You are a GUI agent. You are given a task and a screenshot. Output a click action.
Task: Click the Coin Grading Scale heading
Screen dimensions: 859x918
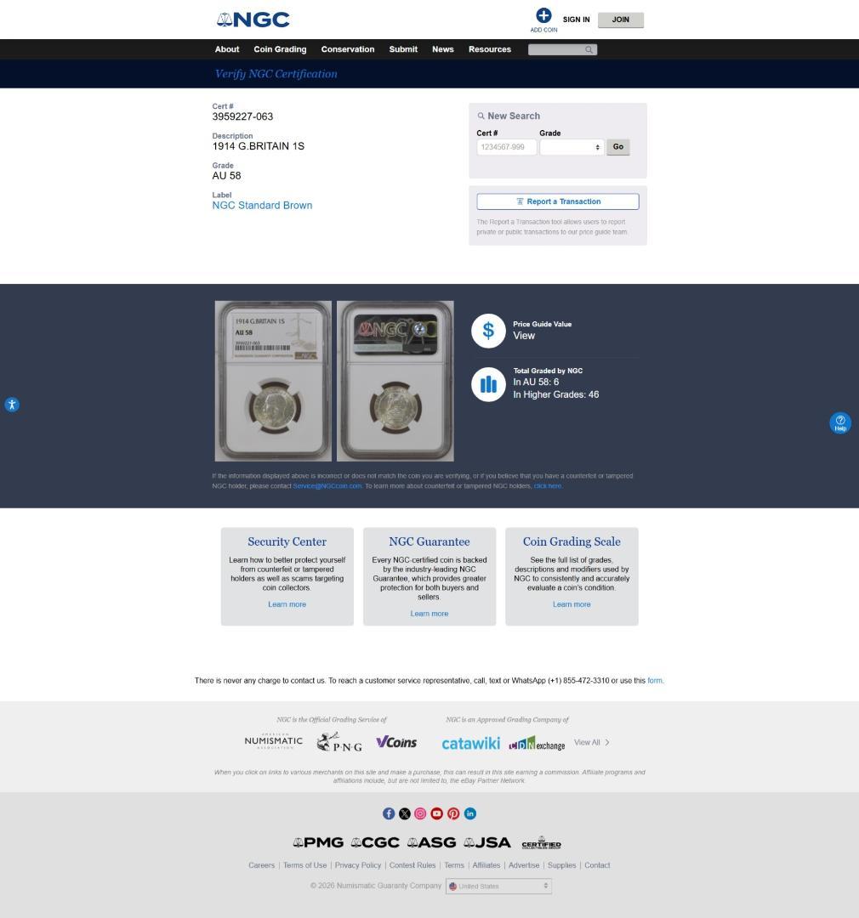(572, 541)
